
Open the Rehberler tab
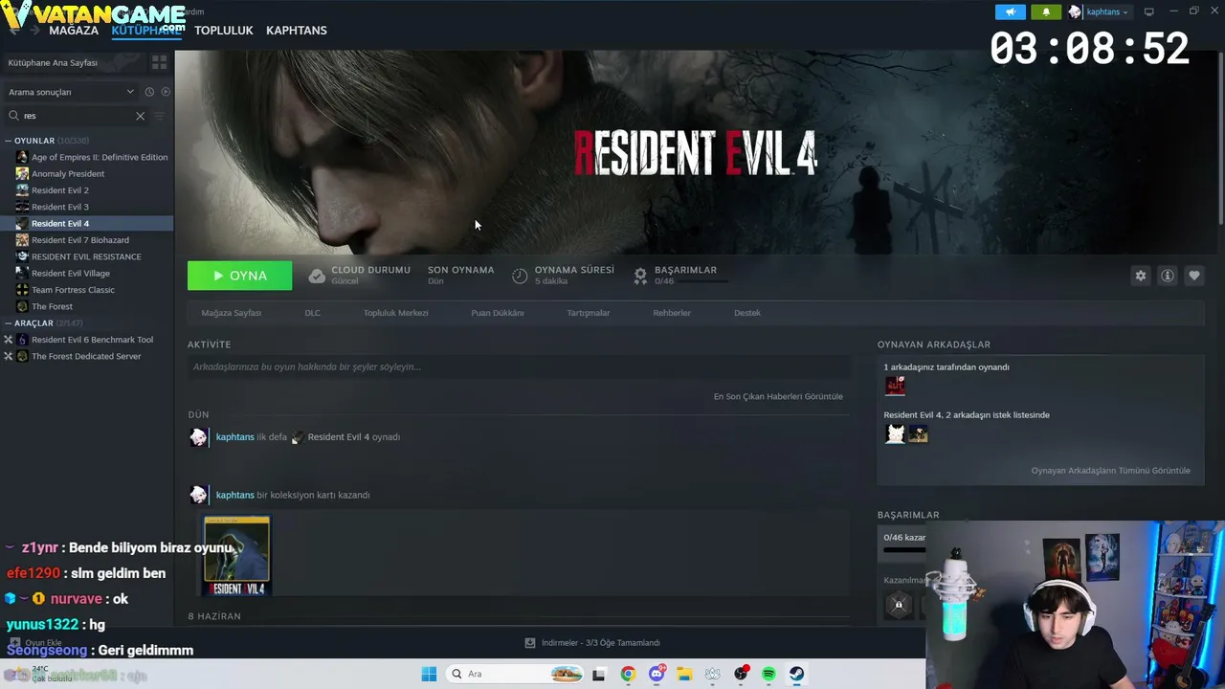[x=672, y=313]
